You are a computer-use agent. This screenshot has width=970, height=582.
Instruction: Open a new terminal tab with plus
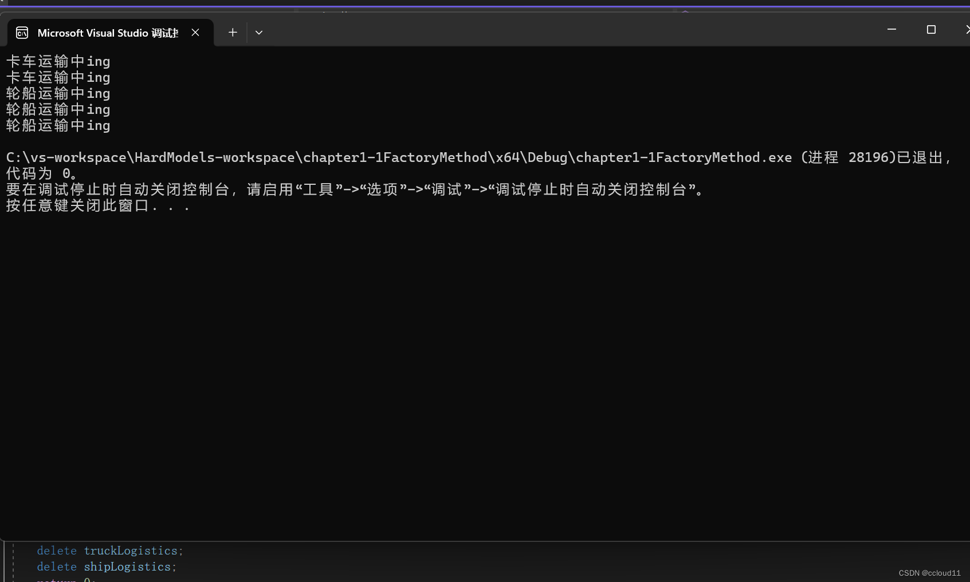pos(233,33)
